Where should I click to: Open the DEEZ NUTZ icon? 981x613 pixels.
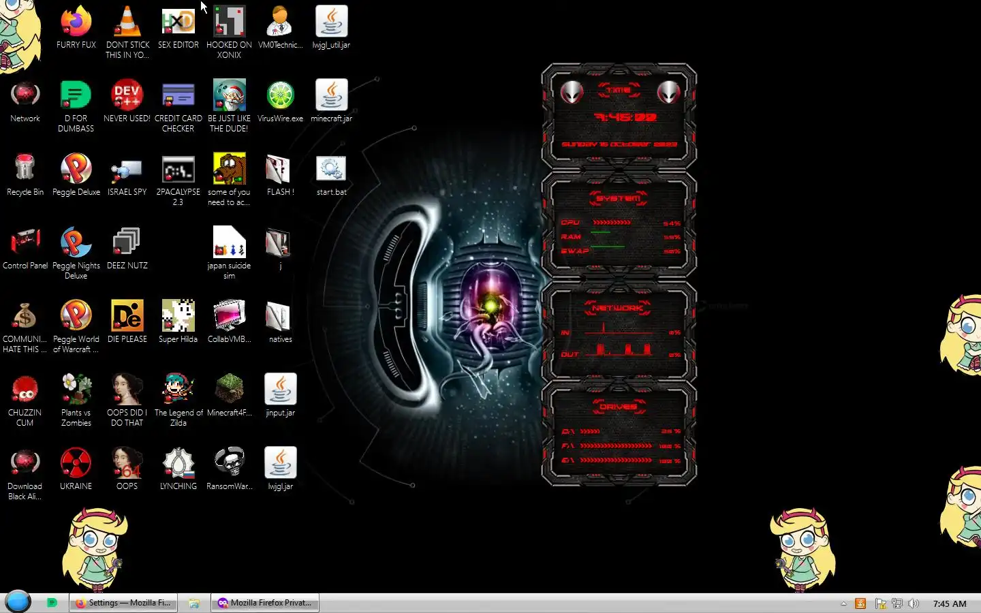[127, 242]
